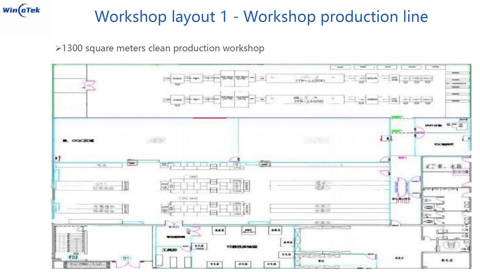Screen dimensions: 480x272
Task: Click the arrow bullet before '1300 square meters'
Action: (x=58, y=48)
